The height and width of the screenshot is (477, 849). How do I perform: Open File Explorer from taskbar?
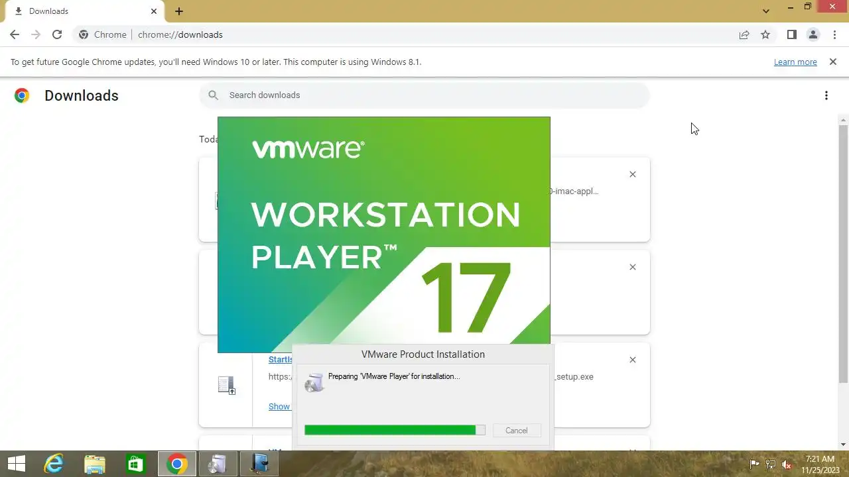click(95, 464)
